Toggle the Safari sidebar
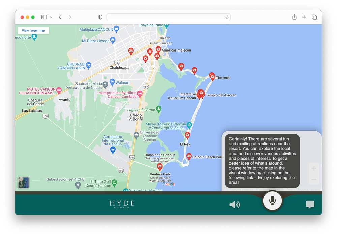337x235 pixels. click(x=44, y=17)
